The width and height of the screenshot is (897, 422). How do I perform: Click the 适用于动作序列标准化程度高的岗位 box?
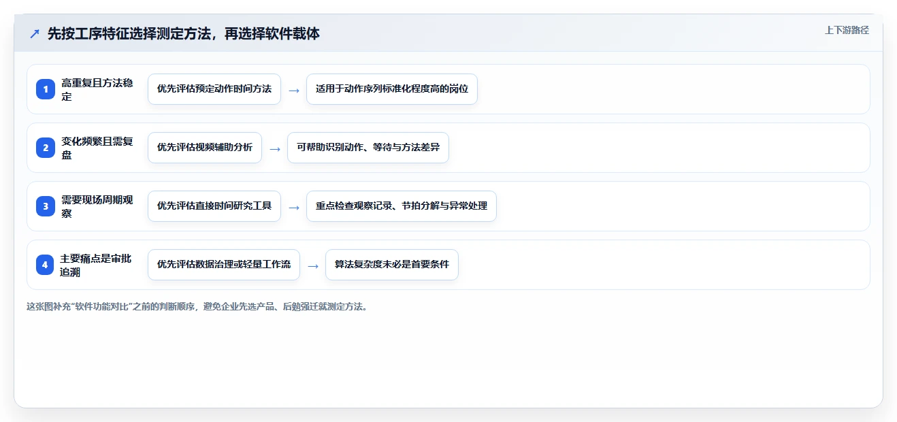click(392, 89)
